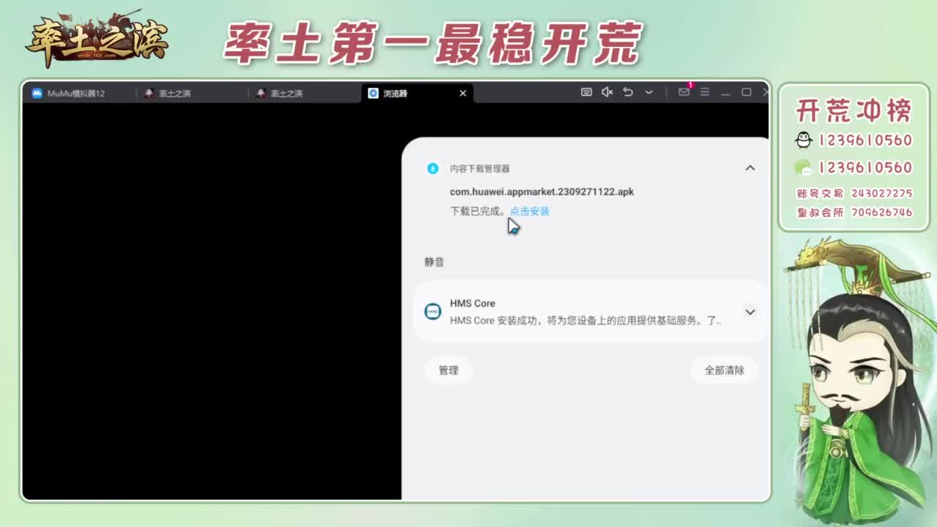937x527 pixels.
Task: Click the 内容下载管理器 download icon
Action: tap(433, 168)
